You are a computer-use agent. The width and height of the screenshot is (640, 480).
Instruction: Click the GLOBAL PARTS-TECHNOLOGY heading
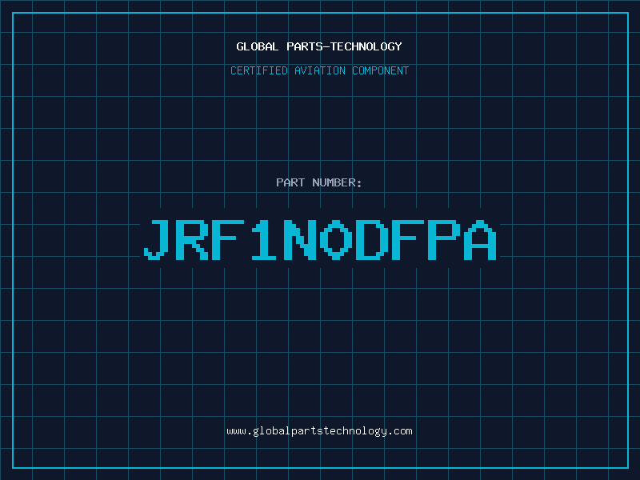319,46
